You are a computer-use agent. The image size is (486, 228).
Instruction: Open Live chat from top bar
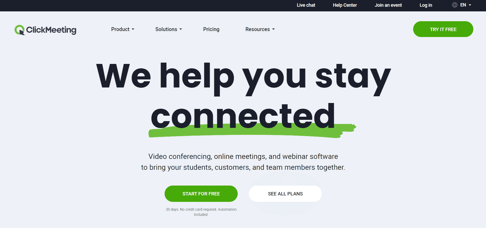(306, 5)
